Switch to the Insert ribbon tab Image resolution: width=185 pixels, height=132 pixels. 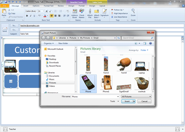pos(26,6)
